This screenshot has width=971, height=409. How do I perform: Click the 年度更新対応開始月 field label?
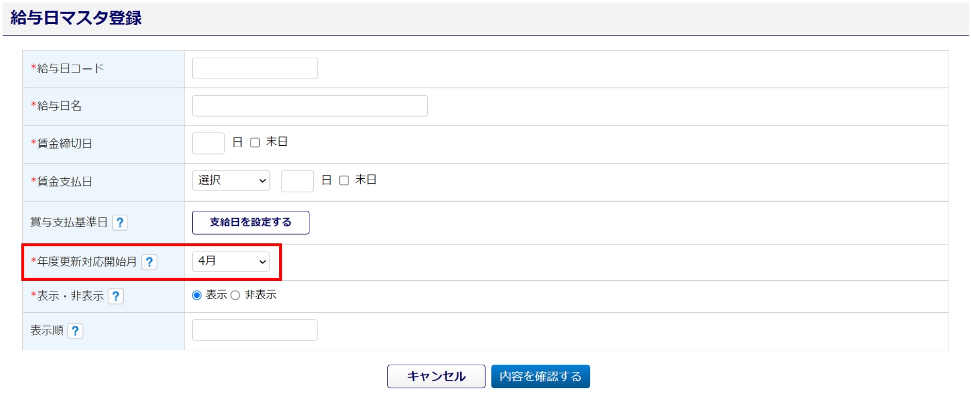[x=87, y=262]
